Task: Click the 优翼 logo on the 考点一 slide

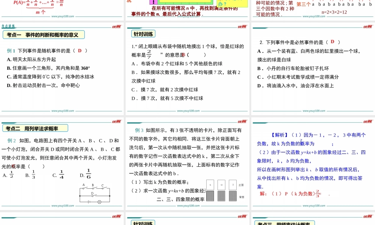Action: tap(117, 27)
